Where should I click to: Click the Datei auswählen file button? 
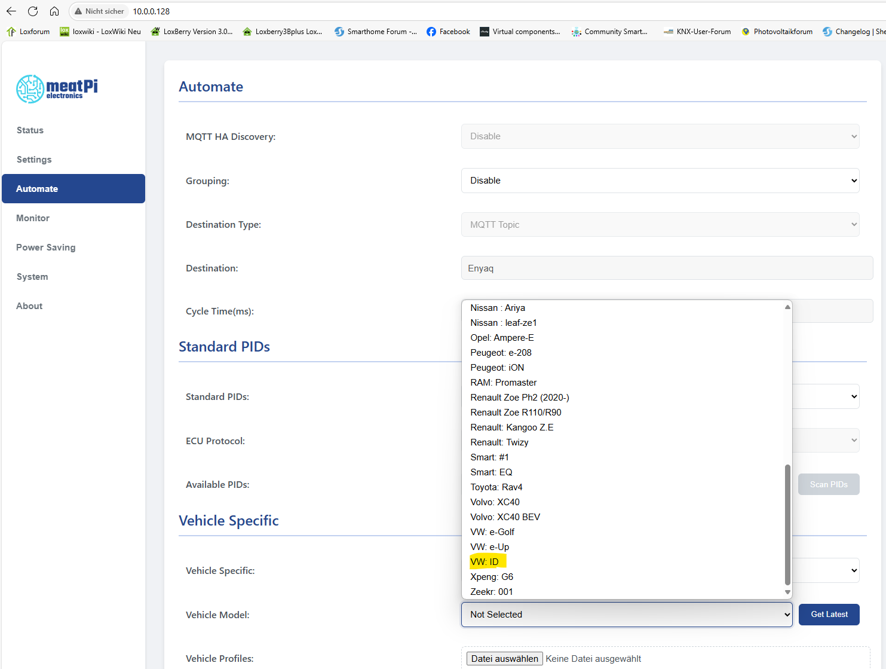click(x=505, y=659)
